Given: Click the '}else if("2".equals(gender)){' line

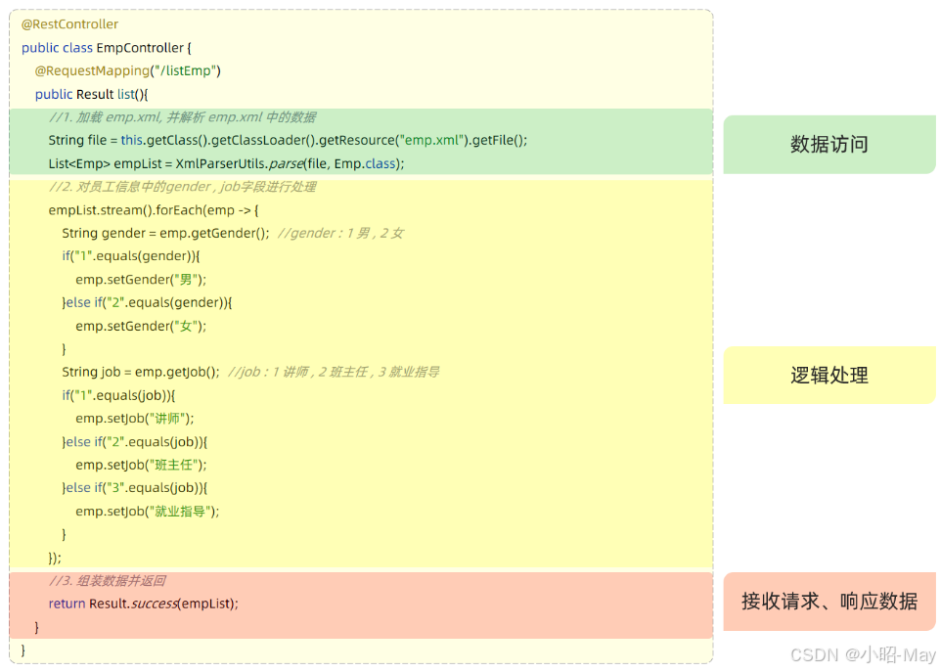Looking at the screenshot, I should (147, 302).
